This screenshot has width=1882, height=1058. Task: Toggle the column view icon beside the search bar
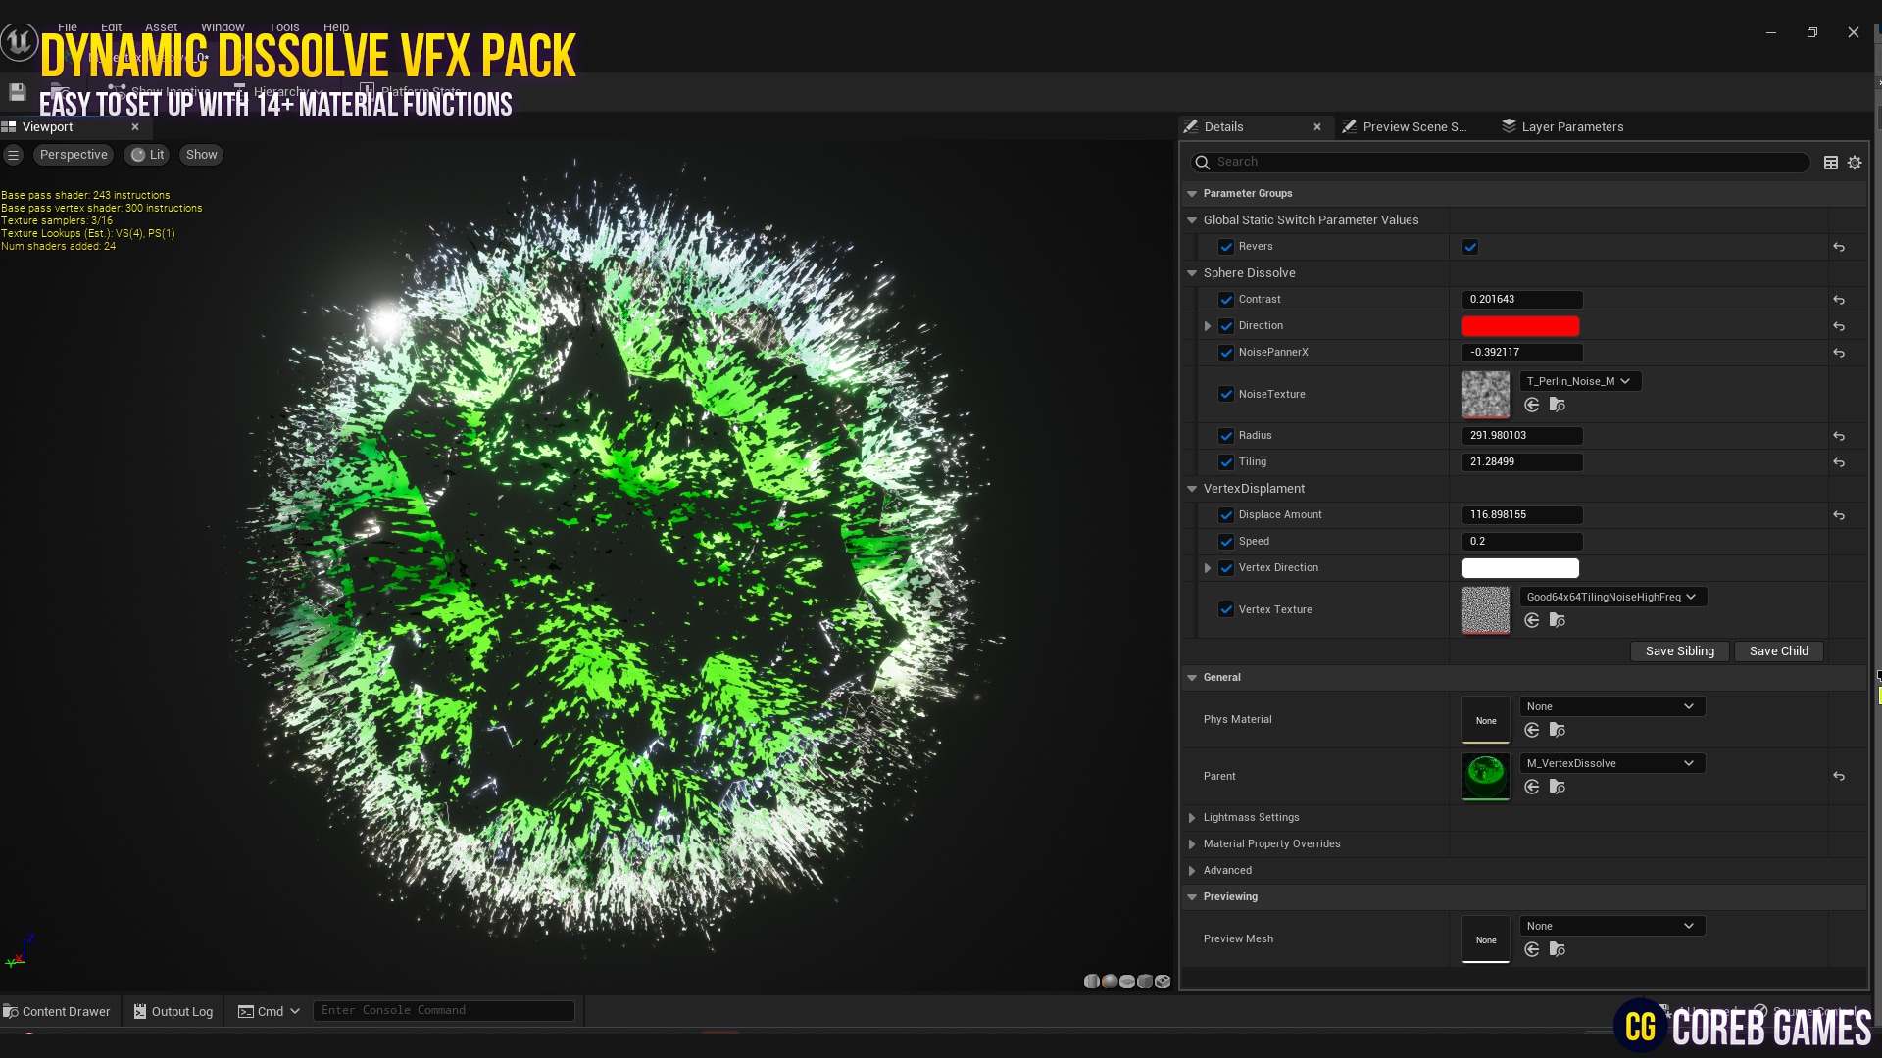pos(1830,163)
